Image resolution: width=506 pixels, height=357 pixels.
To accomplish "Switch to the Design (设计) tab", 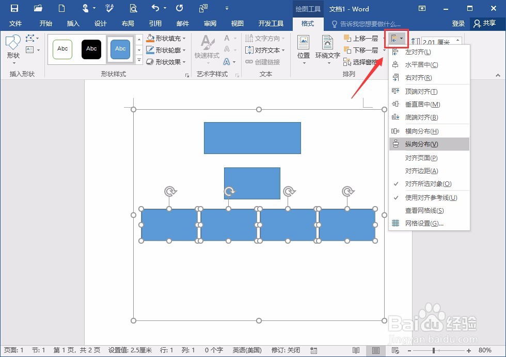I will coord(100,24).
